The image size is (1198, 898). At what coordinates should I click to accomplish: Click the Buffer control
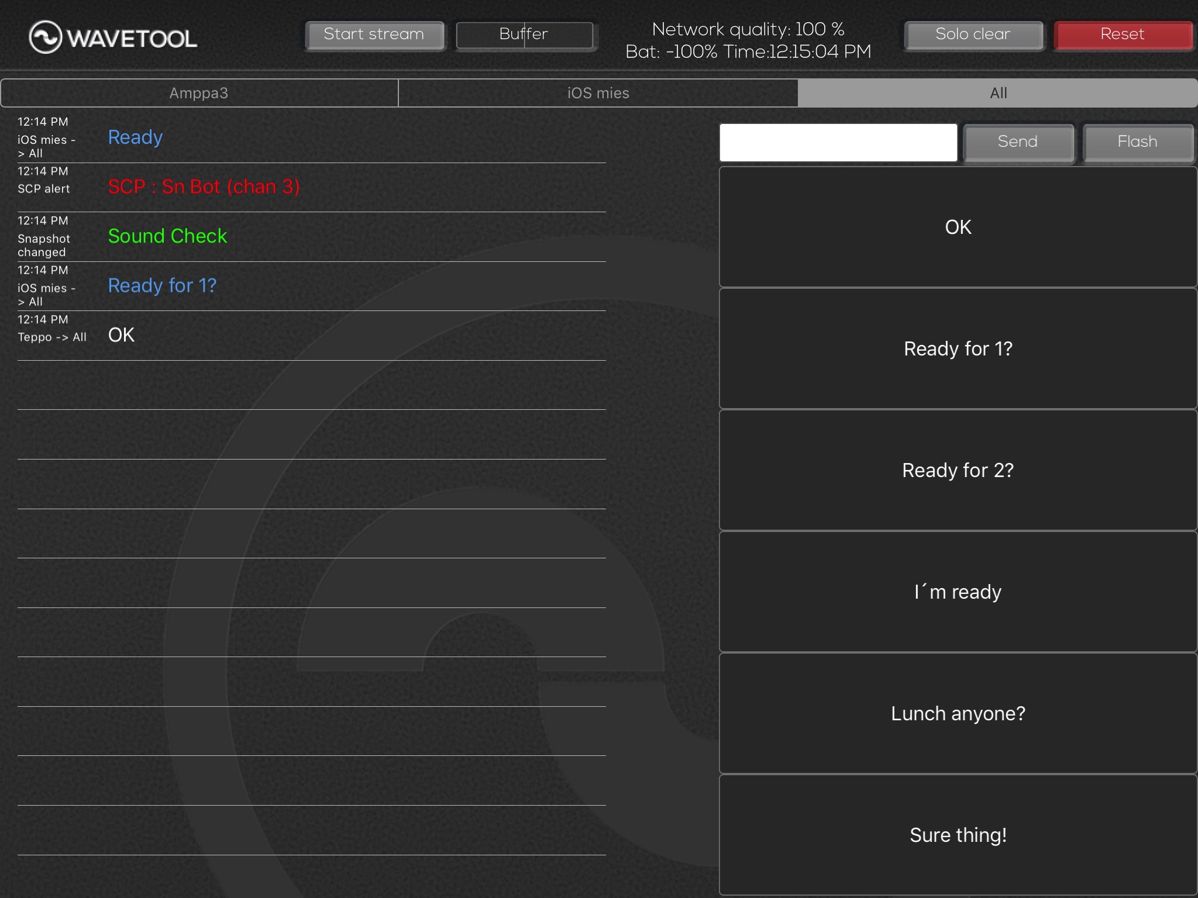(525, 34)
